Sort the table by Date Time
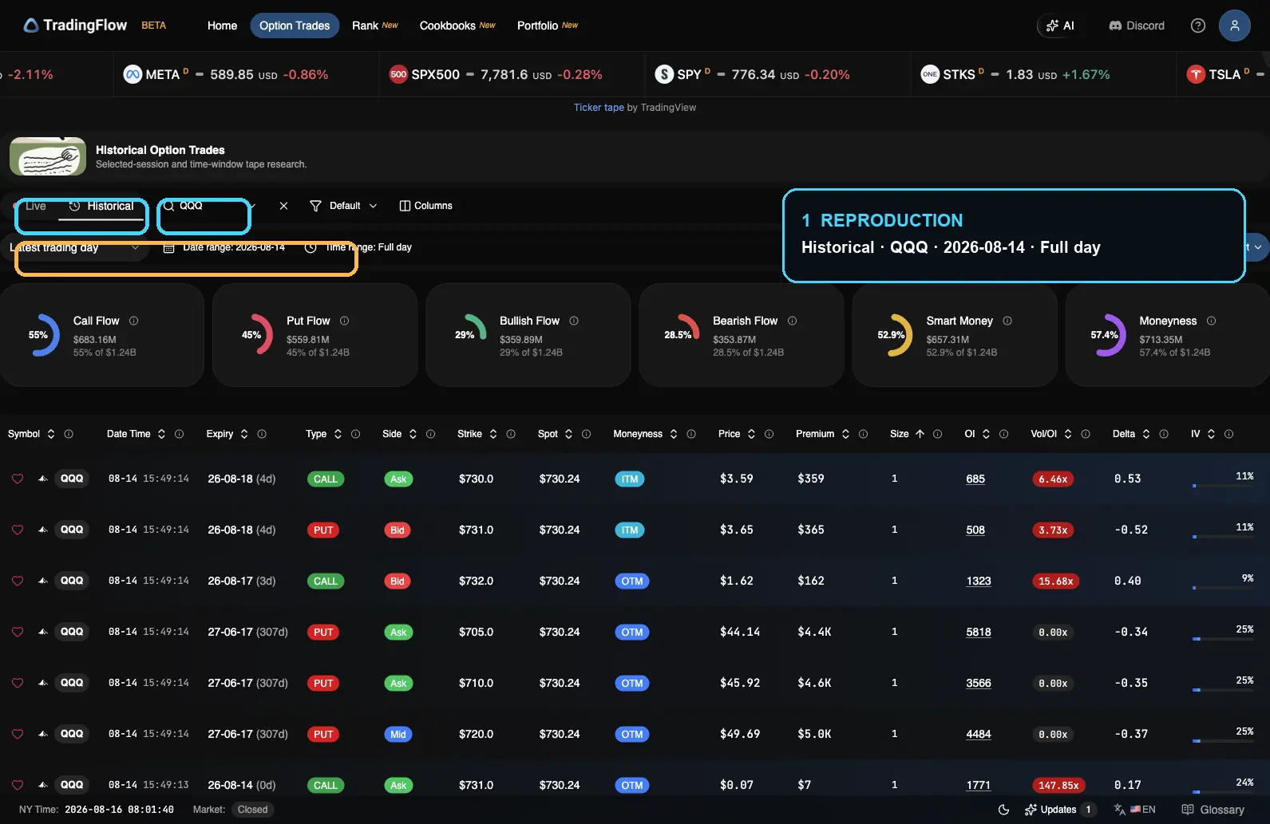 tap(161, 434)
